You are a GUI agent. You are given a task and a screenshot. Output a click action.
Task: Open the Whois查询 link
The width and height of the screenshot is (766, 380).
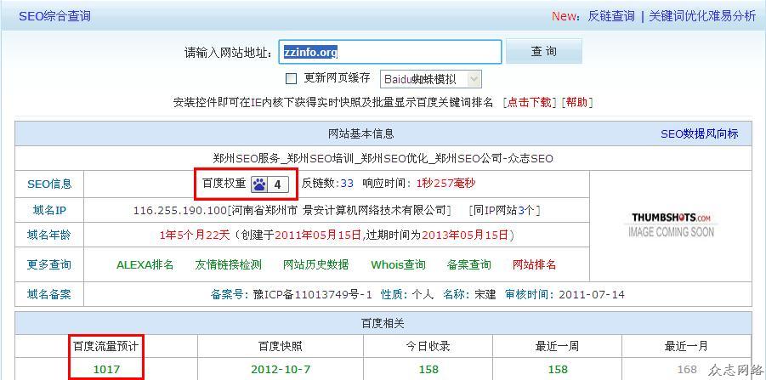click(x=398, y=264)
